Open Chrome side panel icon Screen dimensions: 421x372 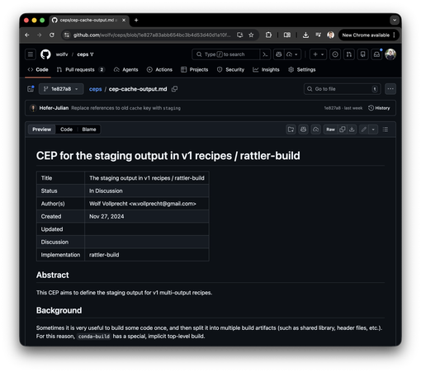click(287, 35)
